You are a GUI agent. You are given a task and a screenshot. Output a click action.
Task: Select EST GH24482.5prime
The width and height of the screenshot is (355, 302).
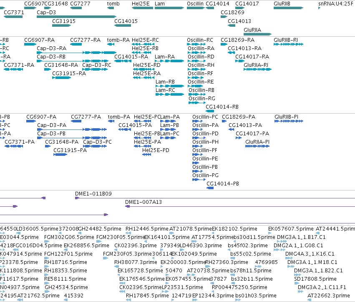pos(80,233)
